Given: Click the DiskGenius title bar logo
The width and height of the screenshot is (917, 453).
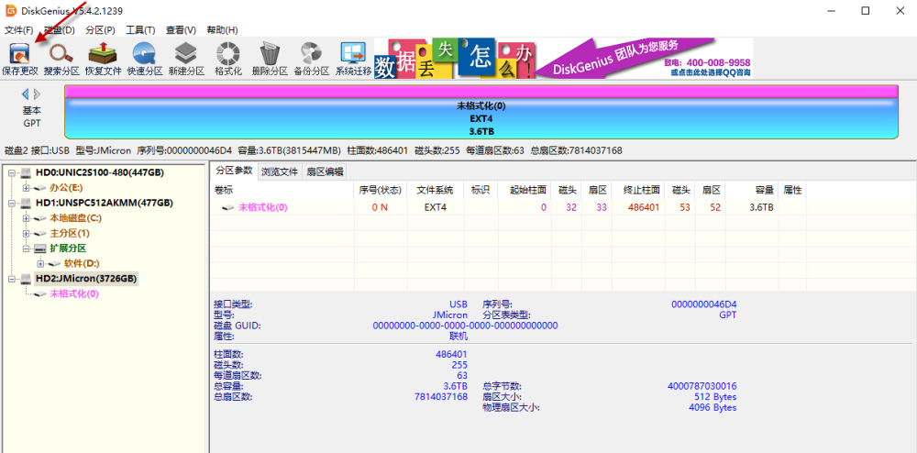Looking at the screenshot, I should tap(10, 10).
